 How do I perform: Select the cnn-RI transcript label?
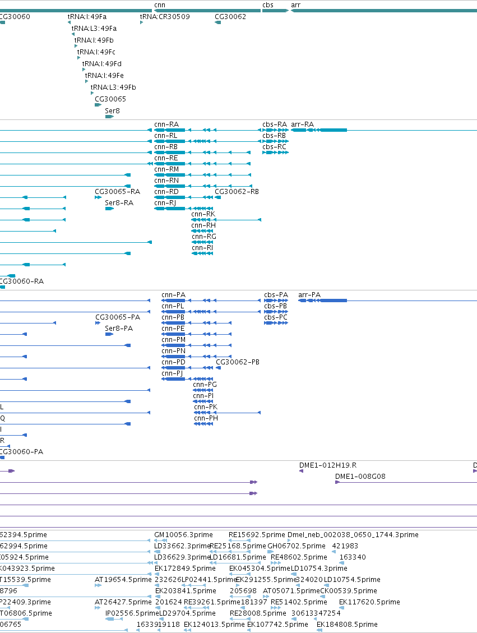[202, 248]
